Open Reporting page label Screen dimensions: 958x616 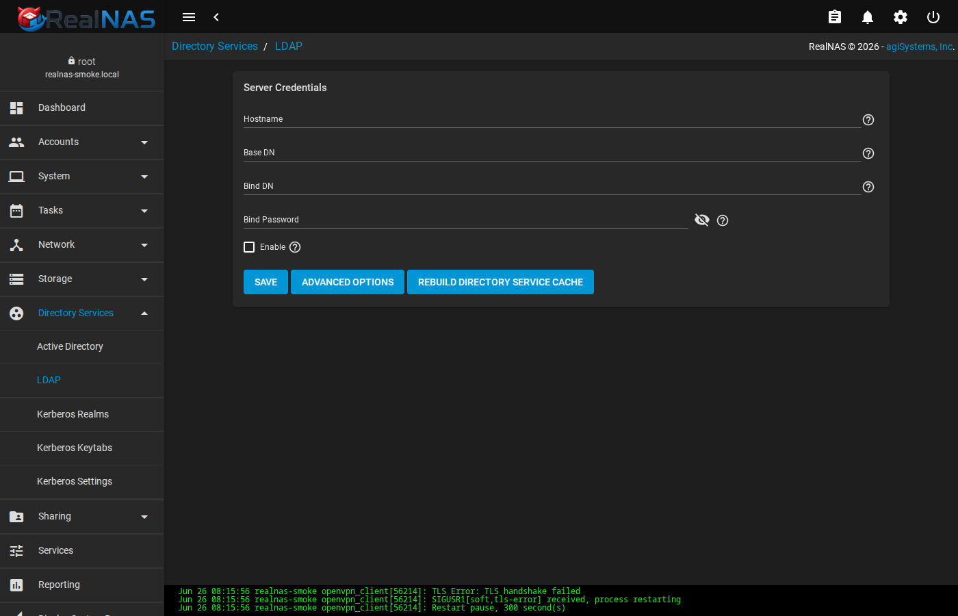point(59,585)
